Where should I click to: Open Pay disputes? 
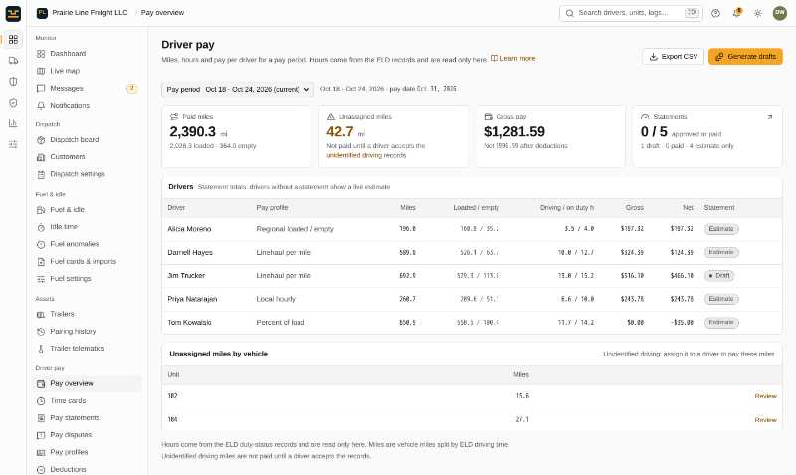[x=89, y=435]
